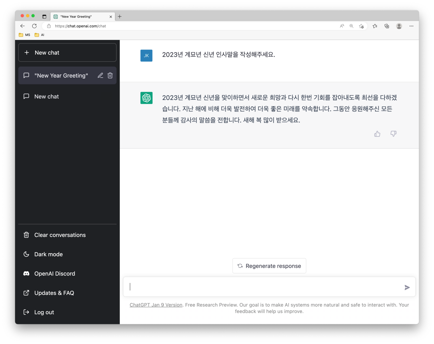Click Regenerate response button
434x344 pixels.
[x=269, y=266]
